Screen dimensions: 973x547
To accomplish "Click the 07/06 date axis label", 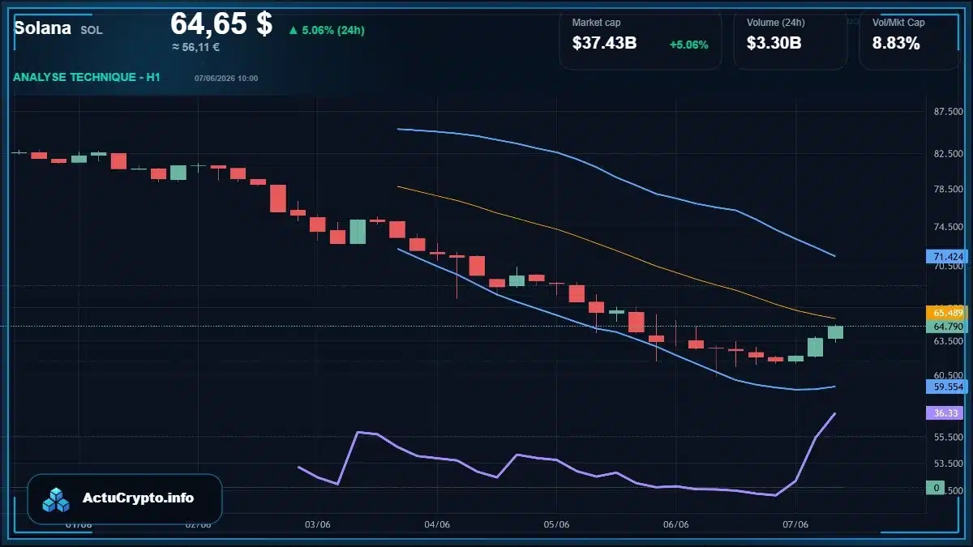I will (795, 524).
